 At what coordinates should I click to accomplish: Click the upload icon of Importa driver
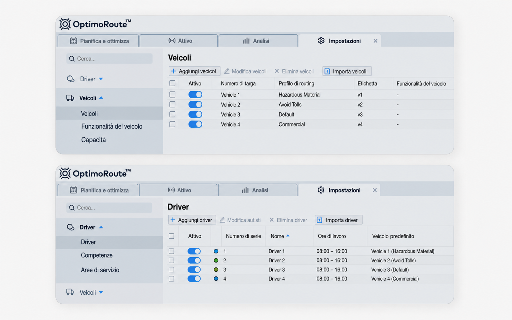coord(319,220)
